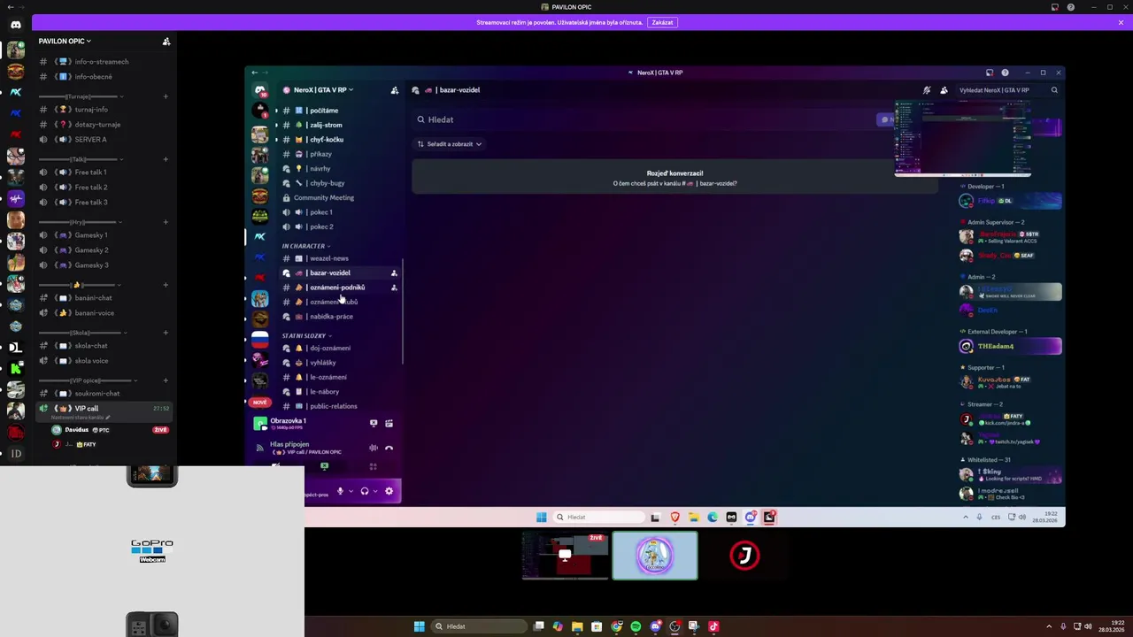Click invite members icon beside PAVILON OPIC

pos(166,41)
